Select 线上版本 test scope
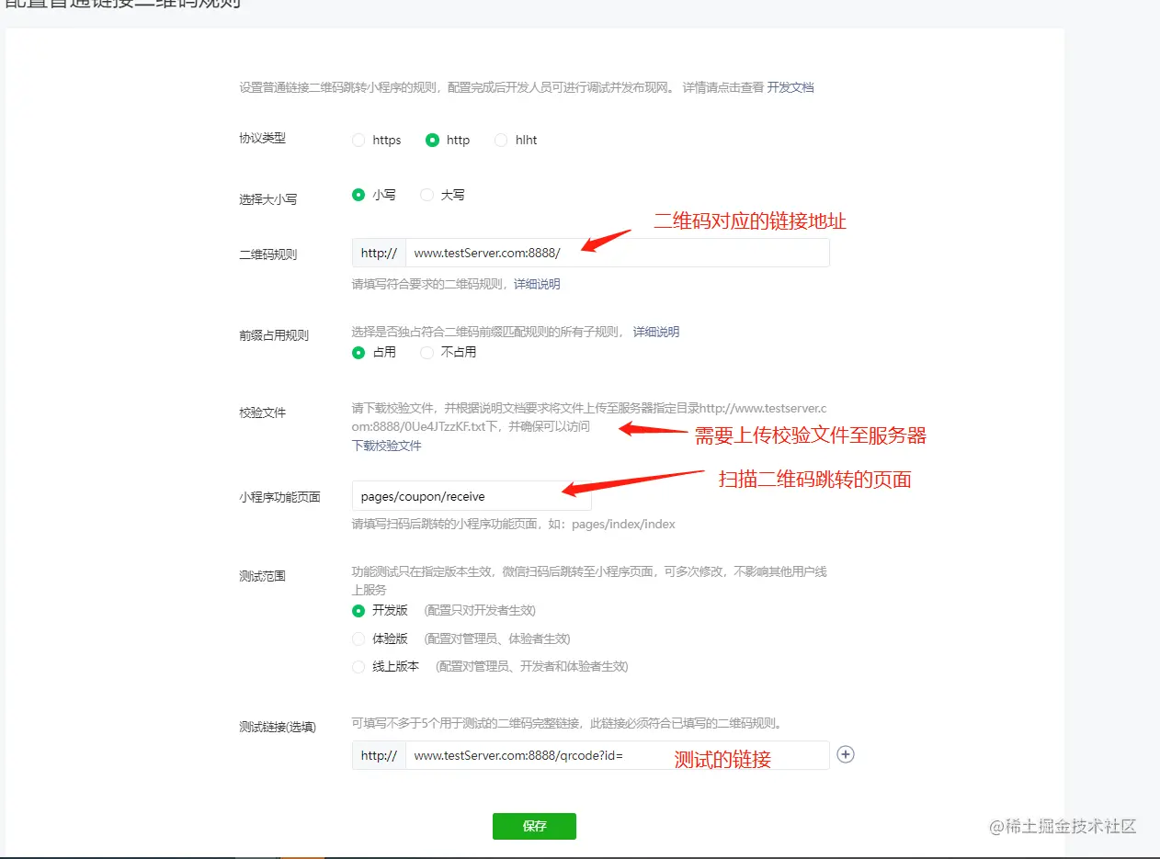 [358, 667]
